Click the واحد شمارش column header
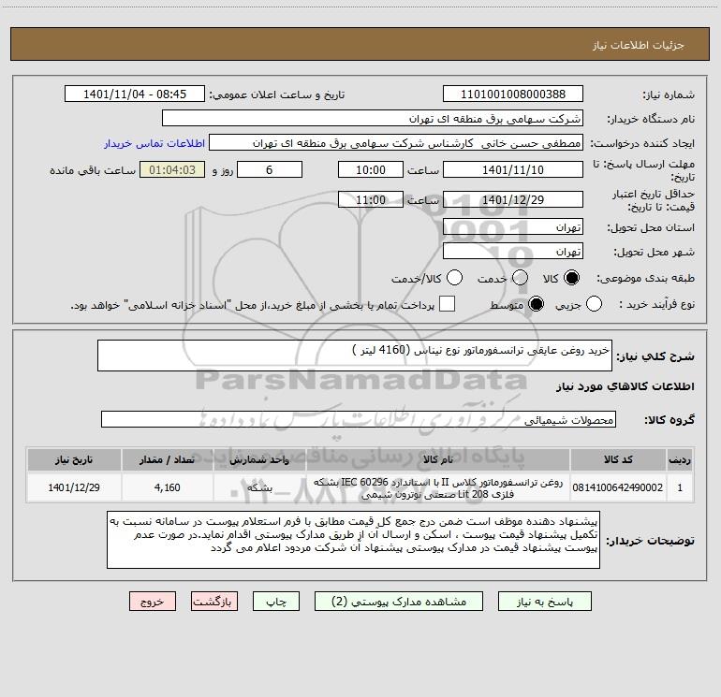The image size is (721, 697). (259, 460)
